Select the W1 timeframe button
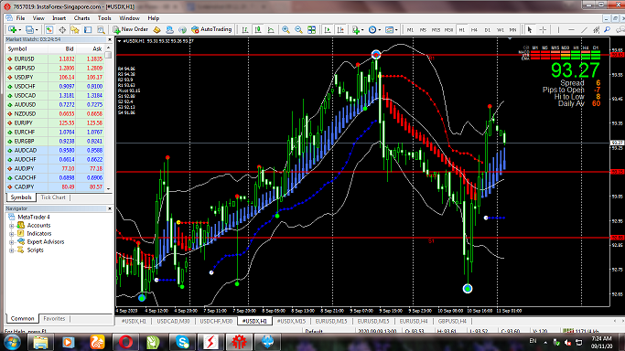Image resolution: width=625 pixels, height=351 pixels. click(501, 30)
